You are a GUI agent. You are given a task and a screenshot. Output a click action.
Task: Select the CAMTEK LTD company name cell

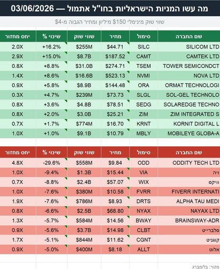point(189,56)
